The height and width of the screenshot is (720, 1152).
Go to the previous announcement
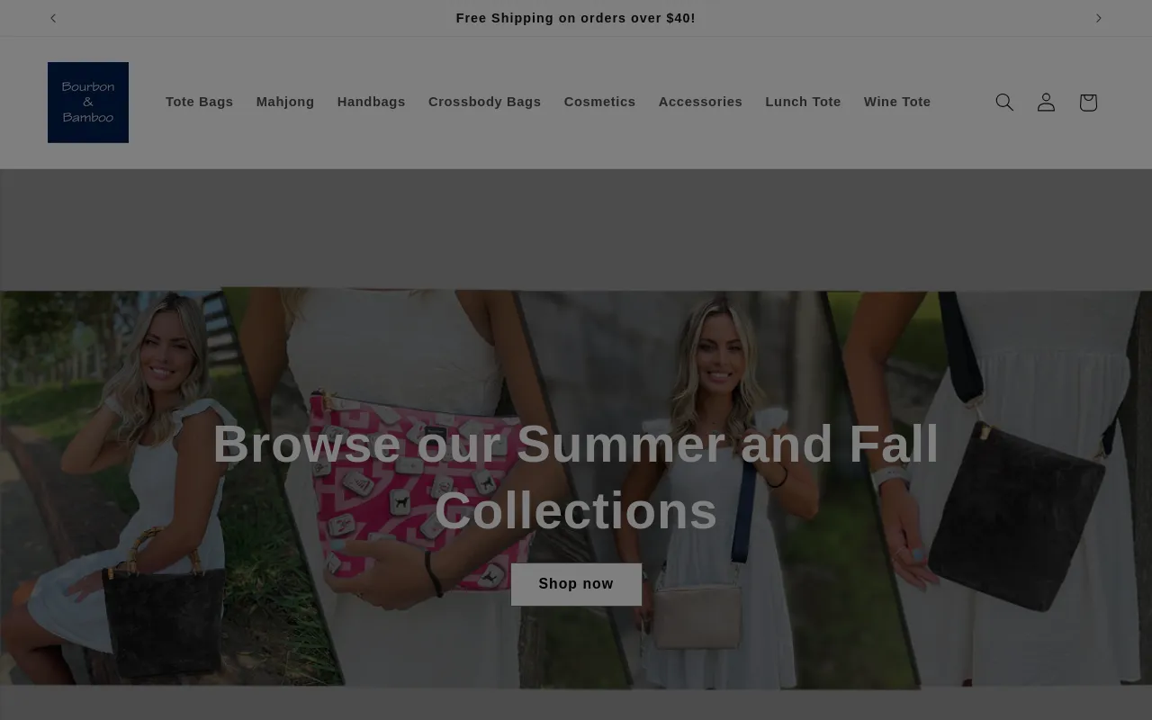(x=53, y=18)
